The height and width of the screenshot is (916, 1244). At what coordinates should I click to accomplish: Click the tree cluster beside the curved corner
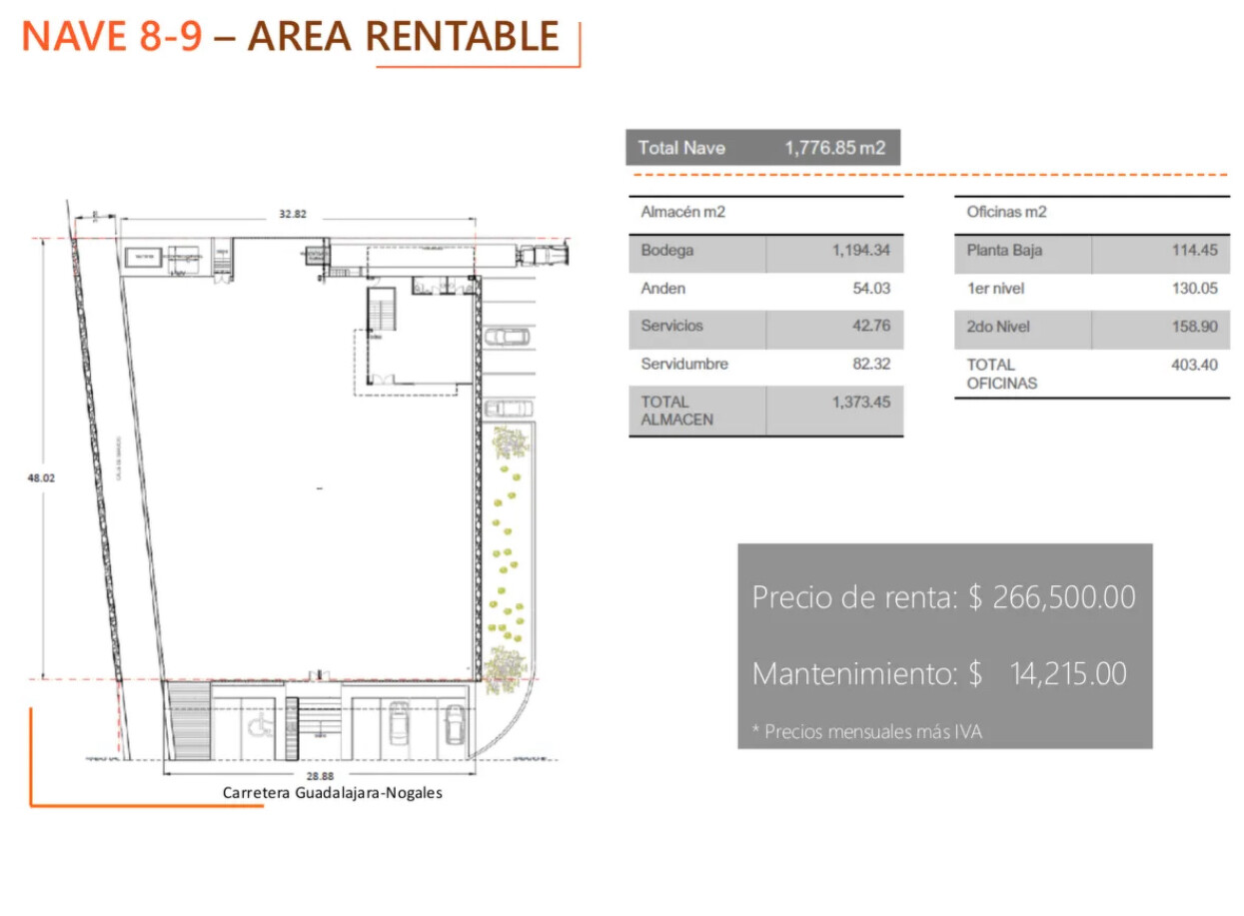[x=504, y=666]
